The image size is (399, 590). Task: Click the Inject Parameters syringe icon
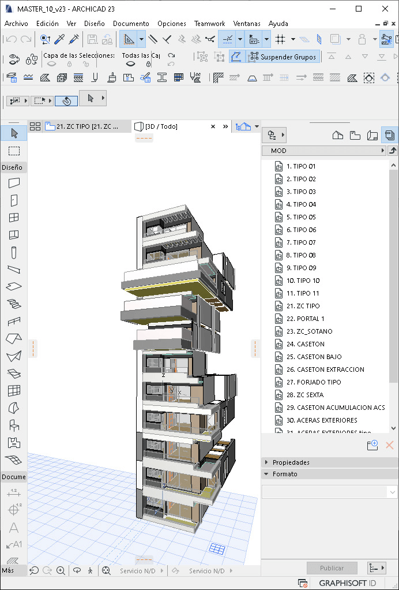point(74,39)
